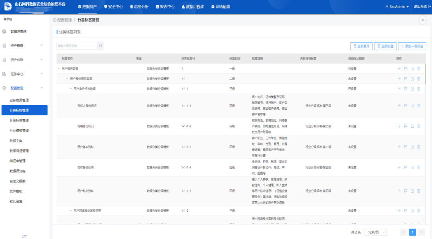Collapse the sidebar using bottom menu fold icon
Viewport: 432px width, 239px height.
tap(24, 237)
